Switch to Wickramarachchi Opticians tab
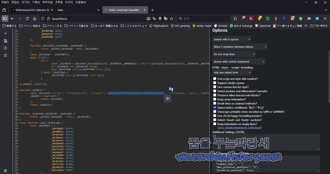 (x=32, y=10)
